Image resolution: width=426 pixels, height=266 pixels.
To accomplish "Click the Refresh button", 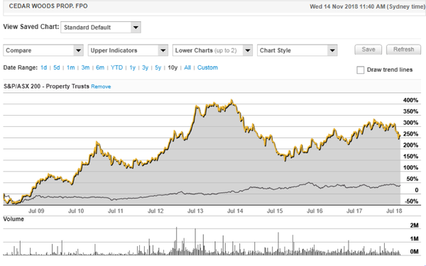I will (x=403, y=50).
